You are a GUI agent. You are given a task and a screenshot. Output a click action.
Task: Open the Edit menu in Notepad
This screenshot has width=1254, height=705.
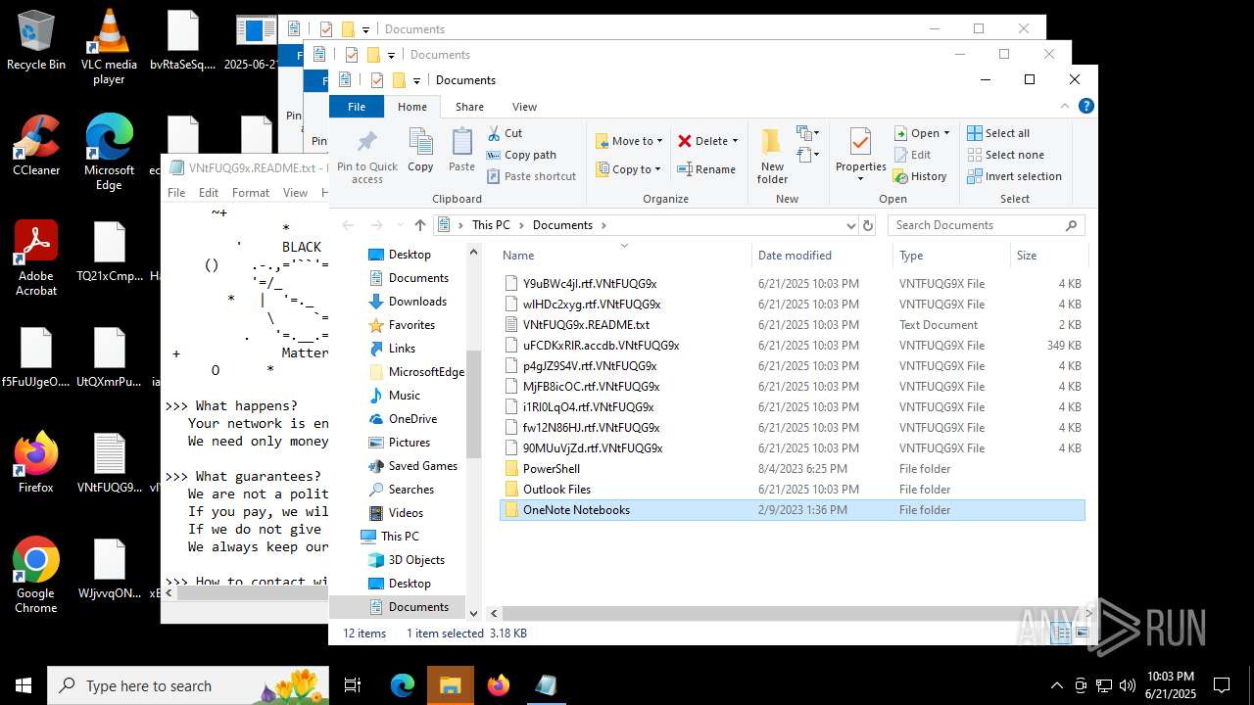tap(209, 193)
